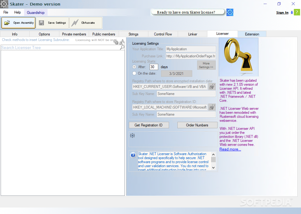Click the snowflake spinner icon below Get Registration ID
301x214 pixels.
coord(133,136)
